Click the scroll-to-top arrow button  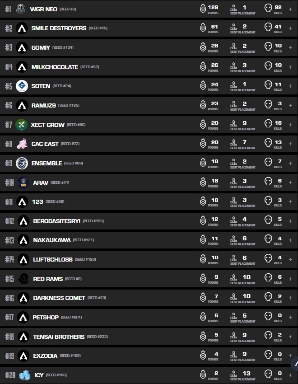pos(295,363)
